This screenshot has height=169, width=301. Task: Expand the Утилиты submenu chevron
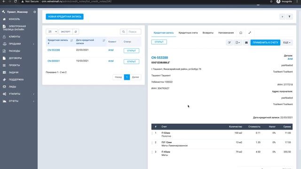[34, 94]
